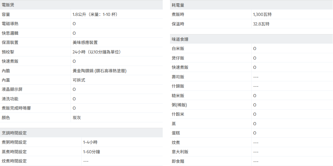Select the 電磁導熱 row label
The height and width of the screenshot is (166, 333).
[10, 24]
